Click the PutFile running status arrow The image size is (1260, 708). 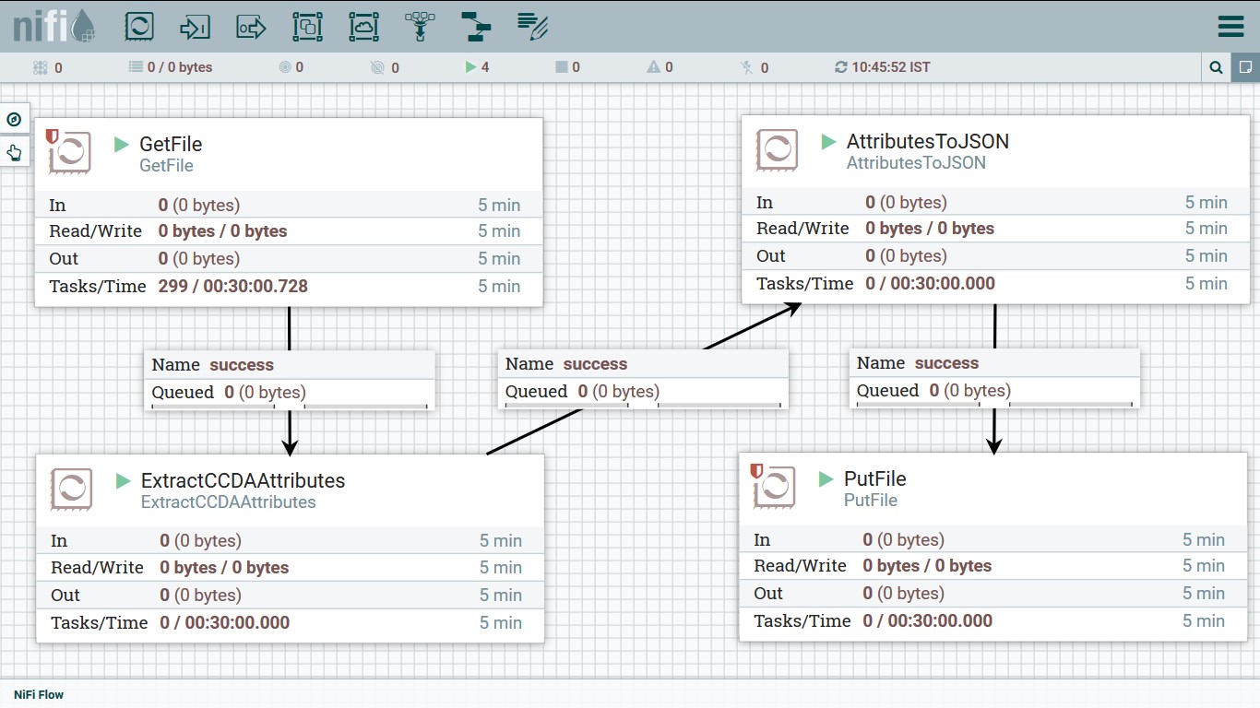click(x=826, y=478)
